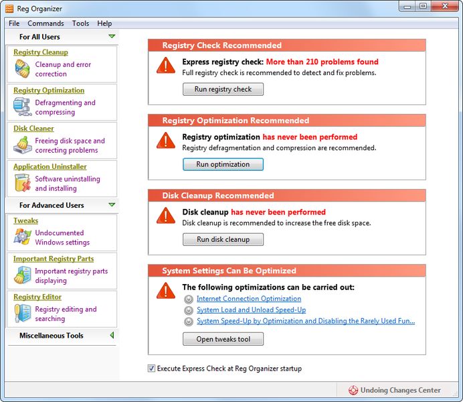Open the Registry Optimization heading link
This screenshot has height=402, width=463.
coord(49,90)
